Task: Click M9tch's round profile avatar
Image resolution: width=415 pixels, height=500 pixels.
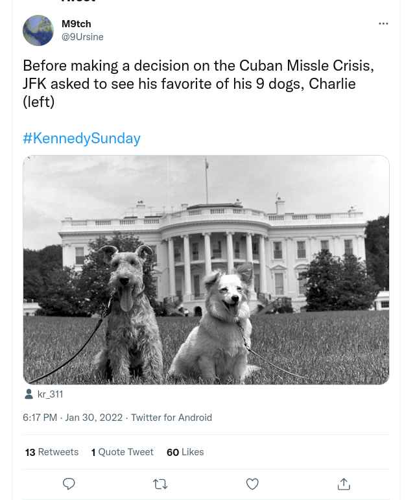Action: tap(38, 30)
